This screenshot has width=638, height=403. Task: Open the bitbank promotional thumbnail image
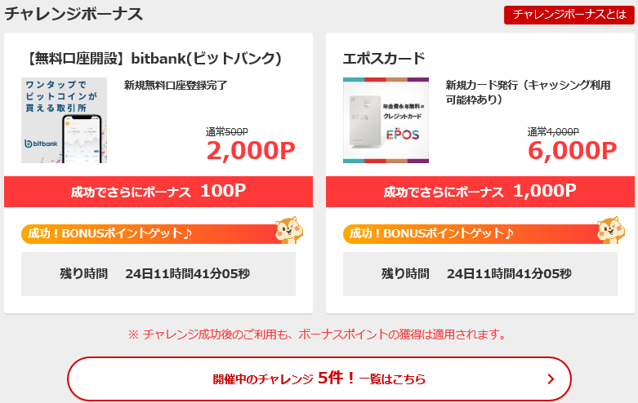click(x=64, y=120)
